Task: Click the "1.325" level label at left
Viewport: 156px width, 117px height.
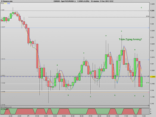Action: [2, 10]
